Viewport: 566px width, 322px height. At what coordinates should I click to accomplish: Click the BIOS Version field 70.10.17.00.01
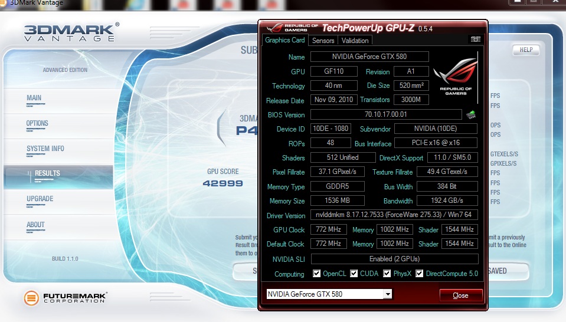coord(386,114)
